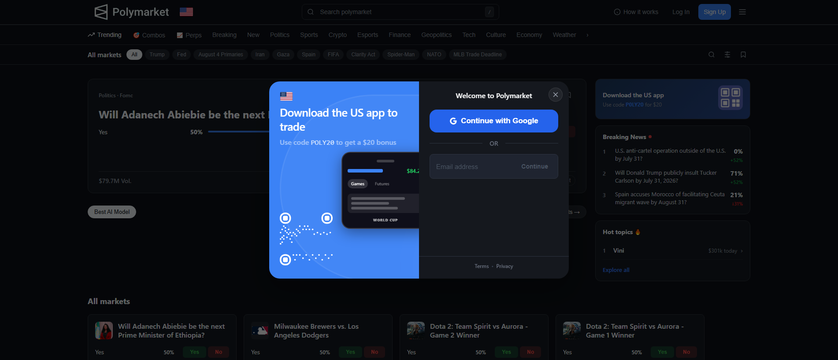Screen dimensions: 838x360
Task: Switch to the Crypto category
Action: point(337,35)
